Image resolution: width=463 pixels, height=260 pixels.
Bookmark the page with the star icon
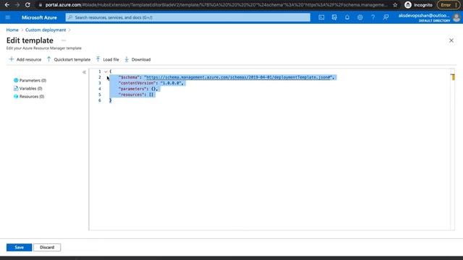[x=395, y=5]
